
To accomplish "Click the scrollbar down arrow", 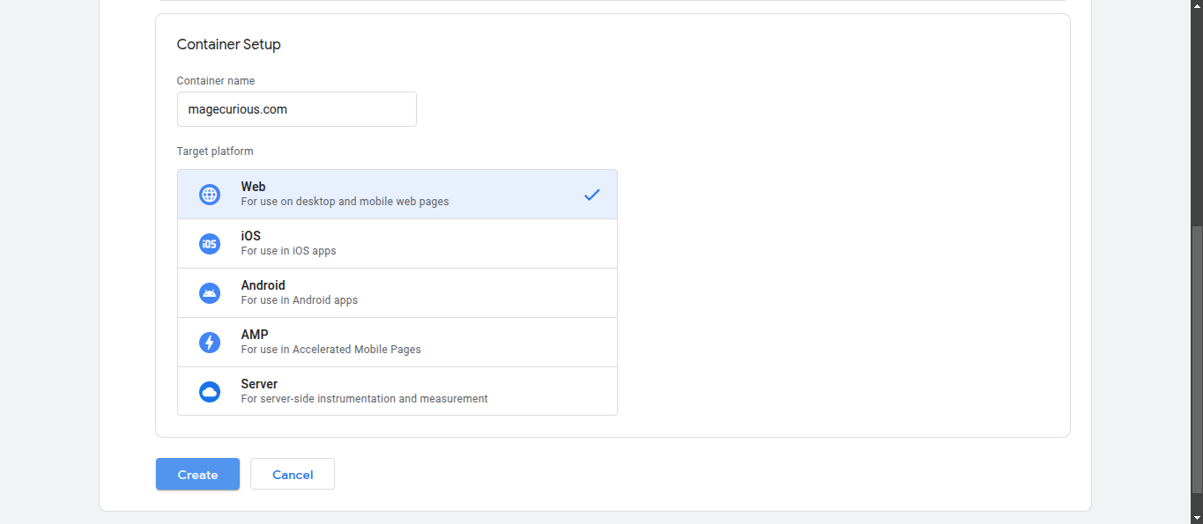I will click(x=1197, y=517).
